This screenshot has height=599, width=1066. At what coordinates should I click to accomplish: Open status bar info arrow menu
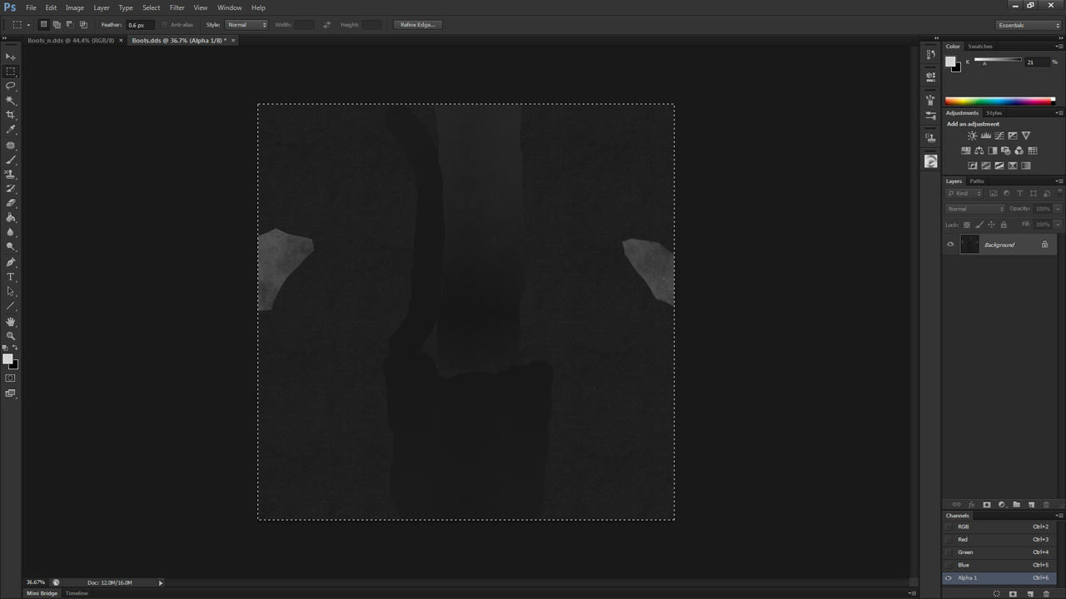pos(161,582)
